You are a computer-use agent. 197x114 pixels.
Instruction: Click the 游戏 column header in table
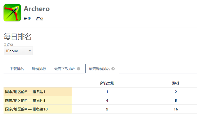(x=176, y=83)
